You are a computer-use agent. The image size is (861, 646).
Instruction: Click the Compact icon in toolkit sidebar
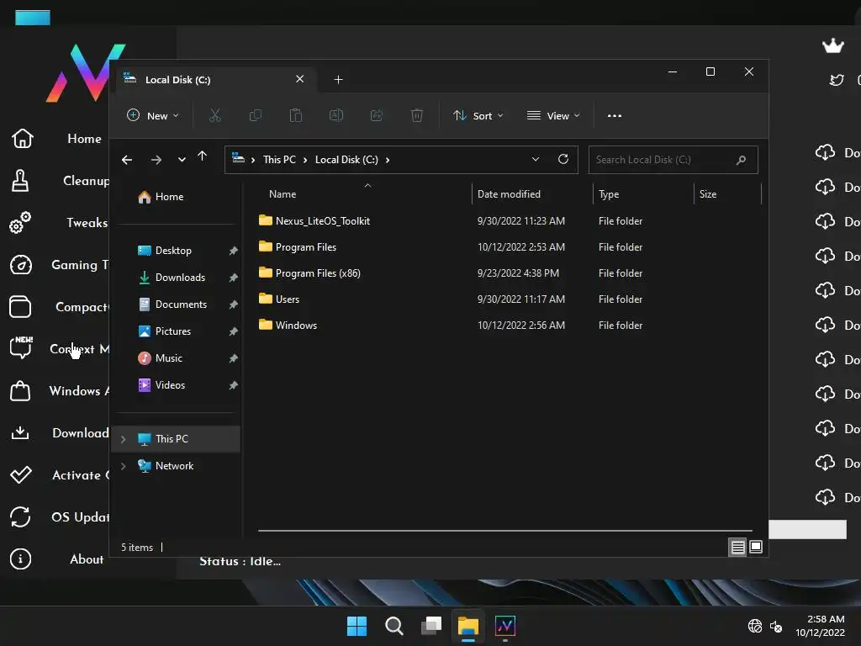20,307
